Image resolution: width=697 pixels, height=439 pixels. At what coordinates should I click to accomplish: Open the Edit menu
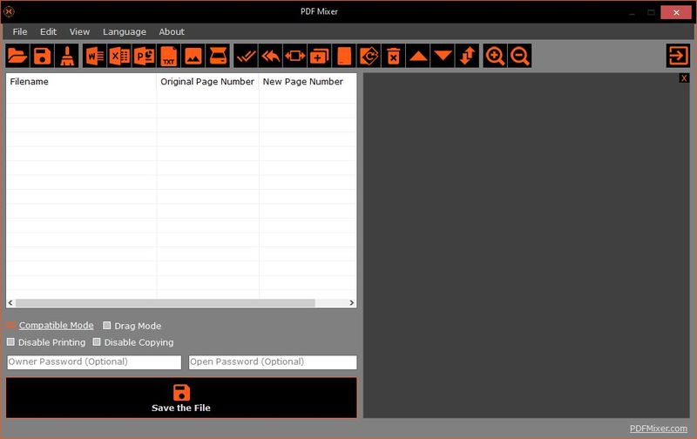click(x=48, y=31)
